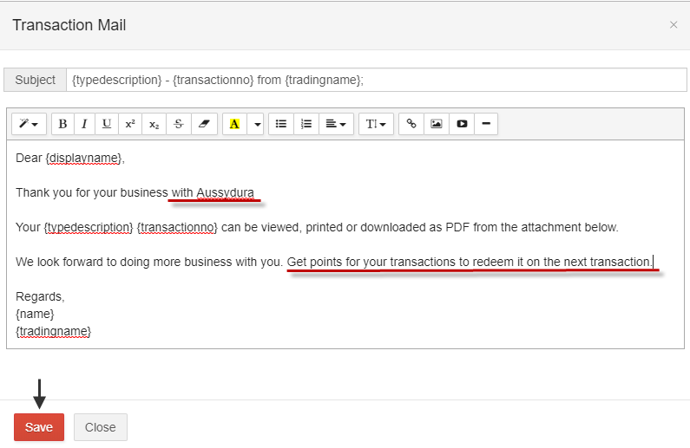Open the magic wand style dropdown
The width and height of the screenshot is (690, 448).
(28, 124)
